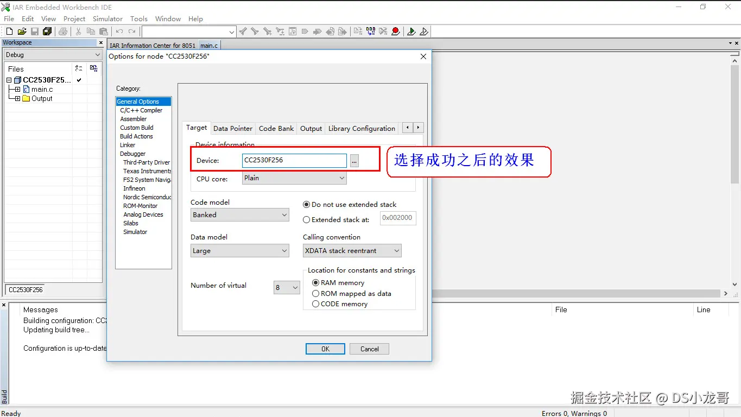Screen dimensions: 741x417
Task: Click the Extended stack address field
Action: (x=398, y=218)
